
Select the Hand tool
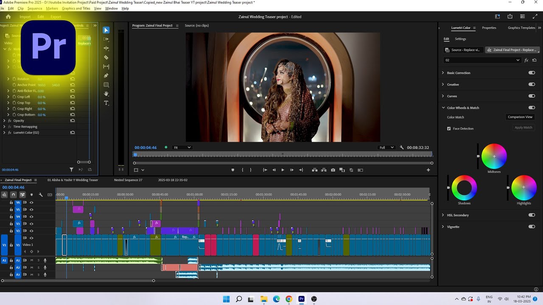point(106,94)
